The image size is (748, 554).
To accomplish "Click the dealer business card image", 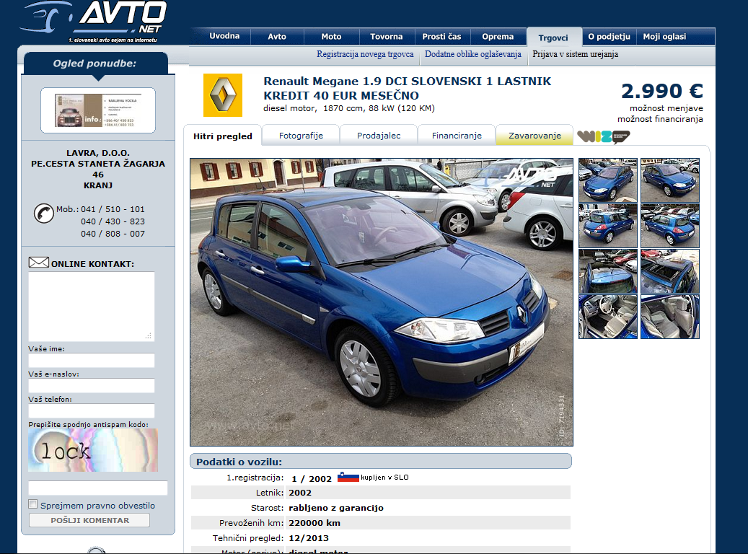I will 98,110.
